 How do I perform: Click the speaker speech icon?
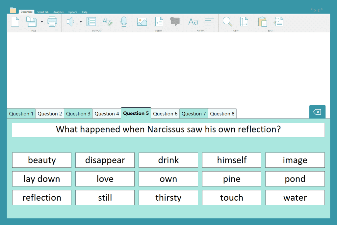tap(70, 22)
